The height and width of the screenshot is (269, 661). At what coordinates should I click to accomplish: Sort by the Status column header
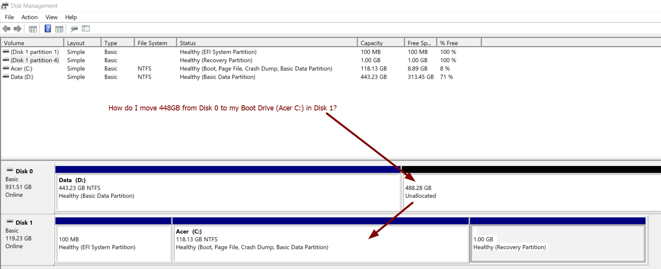[x=267, y=43]
